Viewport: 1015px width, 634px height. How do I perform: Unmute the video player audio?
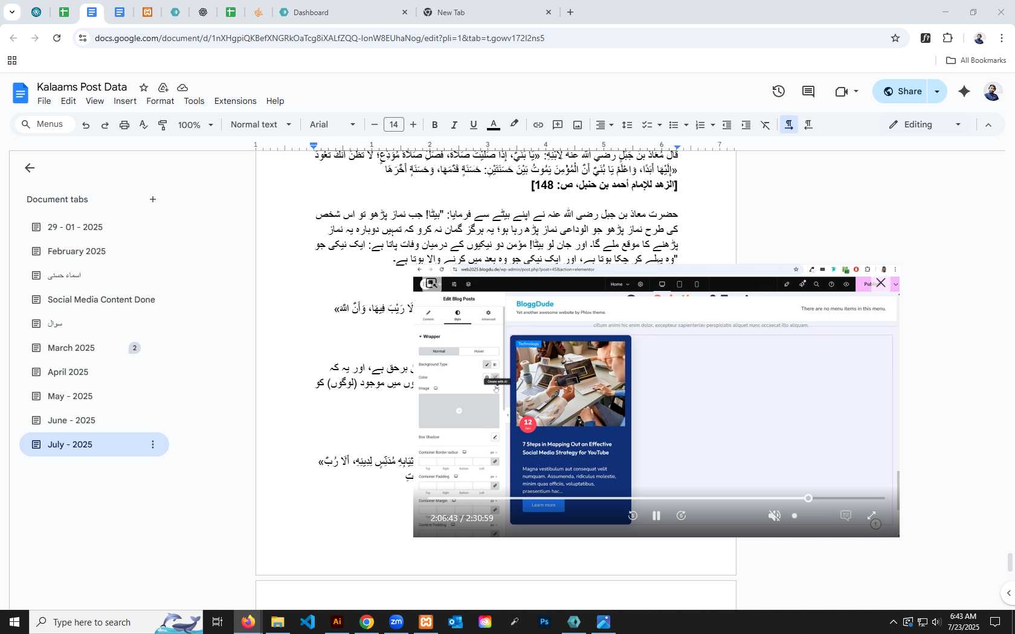[774, 516]
